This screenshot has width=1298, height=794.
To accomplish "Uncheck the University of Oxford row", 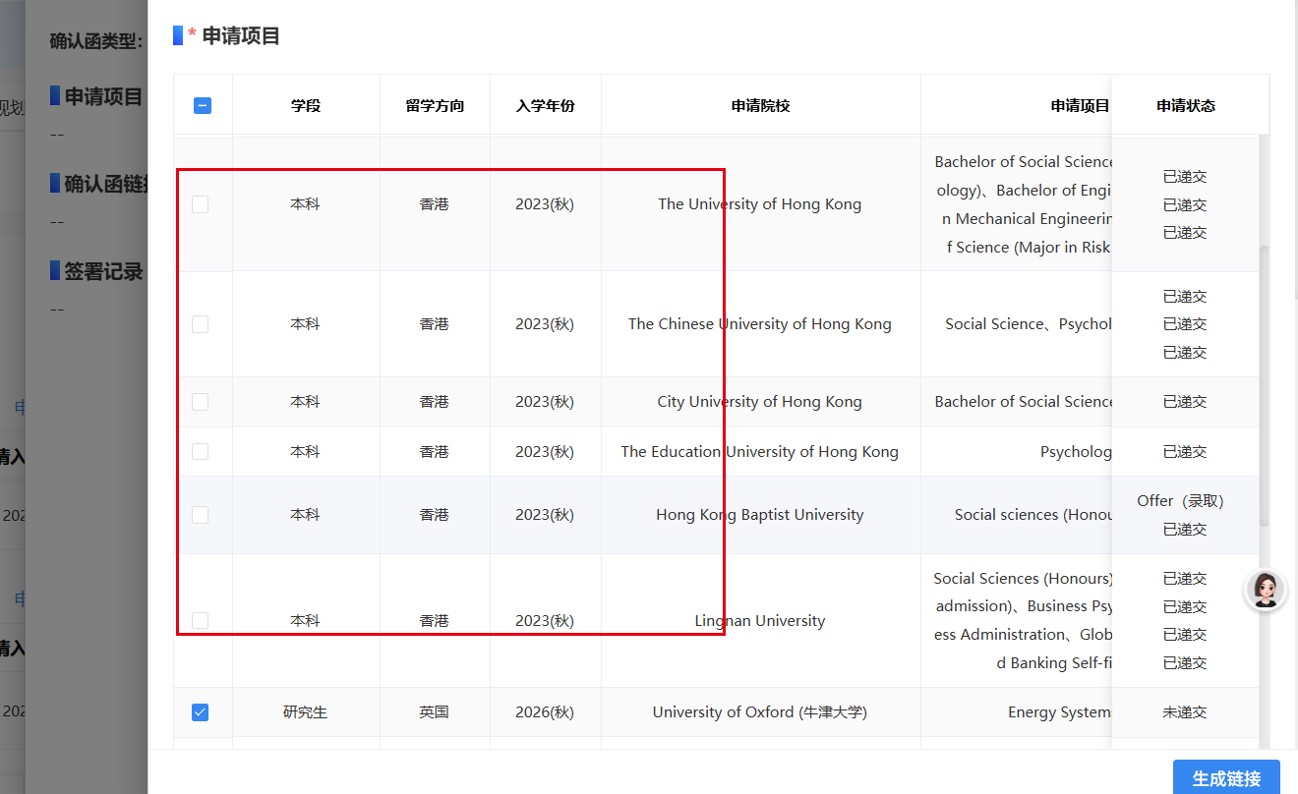I will coord(201,712).
